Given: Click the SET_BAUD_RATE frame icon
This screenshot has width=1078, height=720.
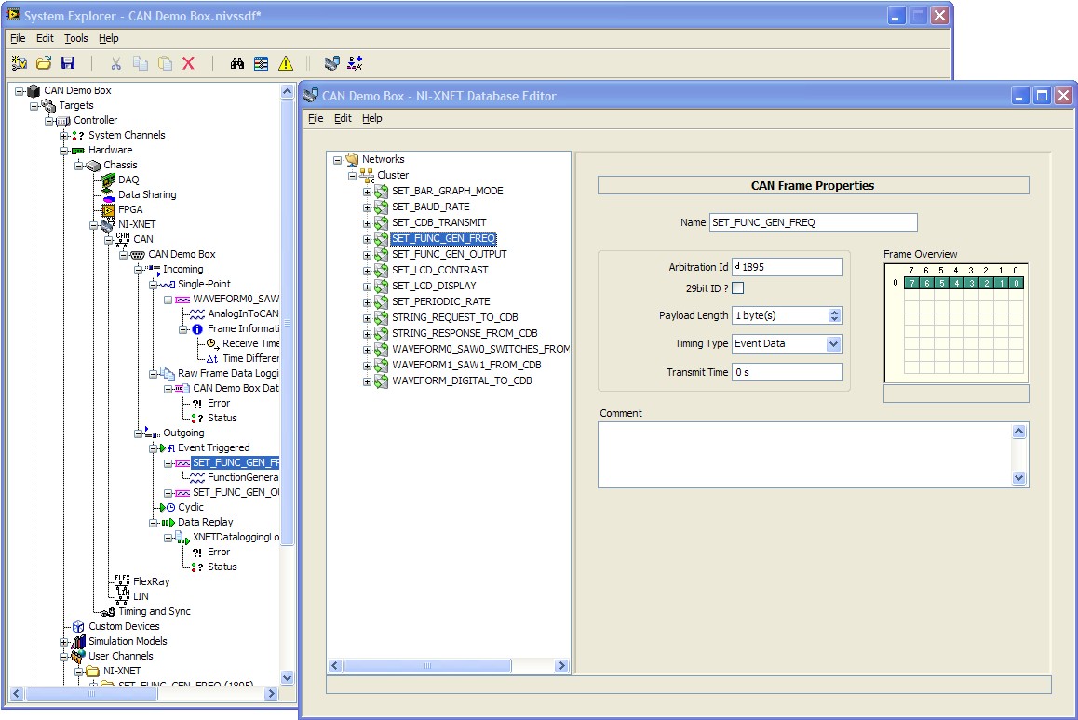Looking at the screenshot, I should tap(382, 207).
